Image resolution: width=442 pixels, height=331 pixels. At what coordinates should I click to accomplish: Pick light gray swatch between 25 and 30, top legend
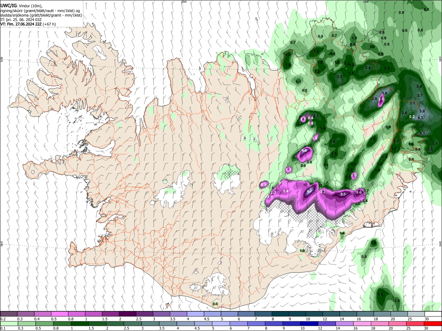416,314
